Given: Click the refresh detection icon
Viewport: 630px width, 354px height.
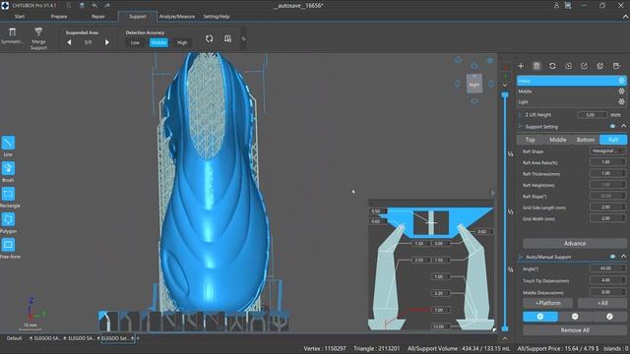Looking at the screenshot, I should pos(209,38).
